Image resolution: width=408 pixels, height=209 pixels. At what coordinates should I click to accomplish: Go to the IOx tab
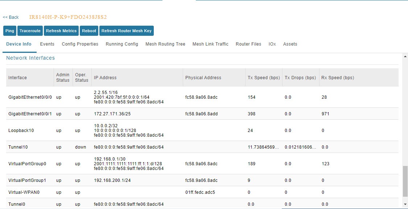[272, 44]
